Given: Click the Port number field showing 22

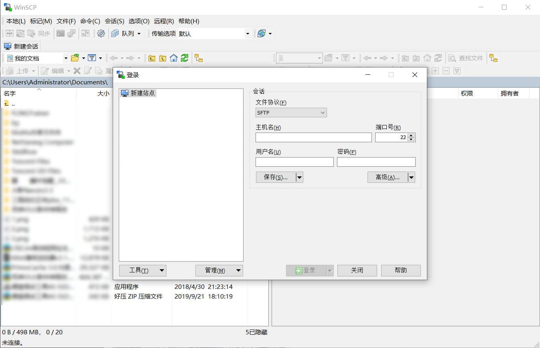Looking at the screenshot, I should 391,137.
